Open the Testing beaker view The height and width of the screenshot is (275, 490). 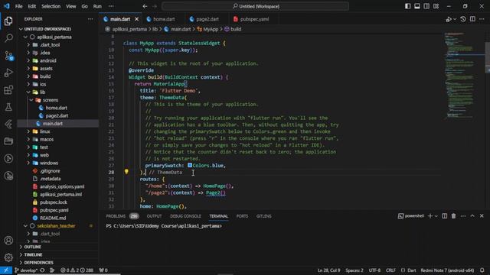click(x=8, y=107)
